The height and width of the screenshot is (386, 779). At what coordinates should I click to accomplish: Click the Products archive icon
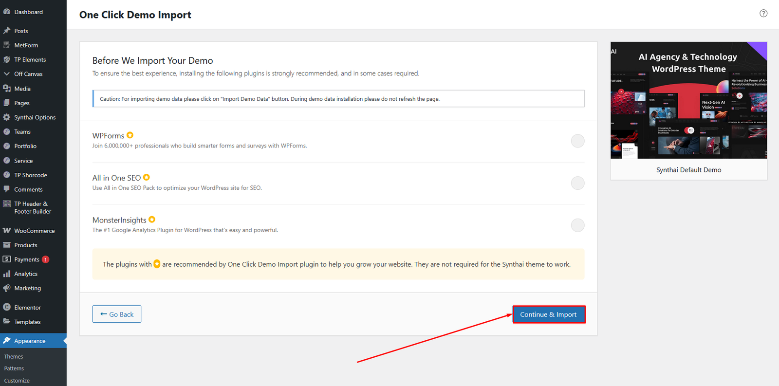pyautogui.click(x=7, y=245)
